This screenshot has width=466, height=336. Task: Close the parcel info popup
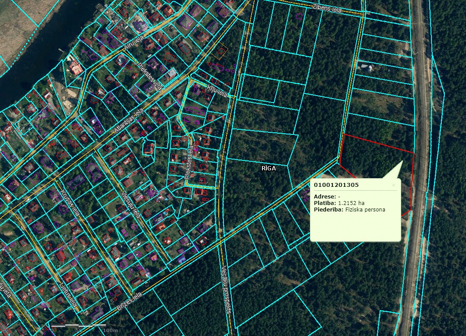tap(393, 185)
